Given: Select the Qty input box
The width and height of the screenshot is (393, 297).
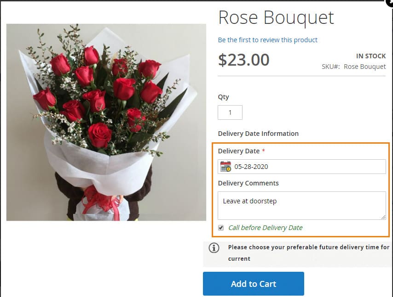Looking at the screenshot, I should [230, 112].
